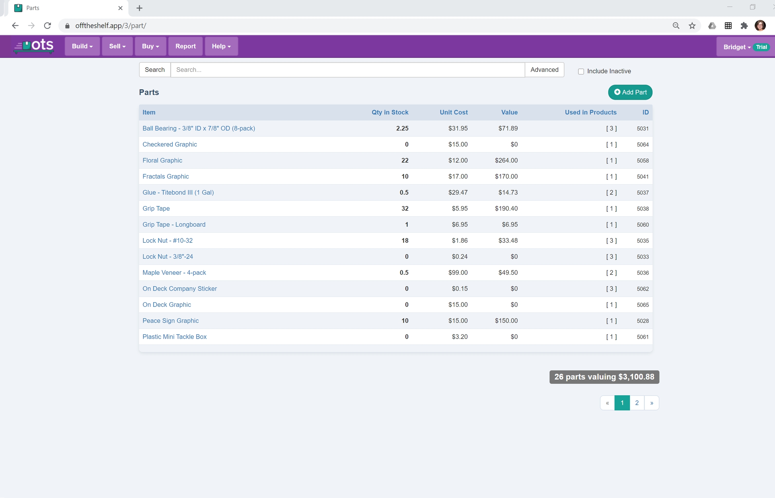
Task: Click into the Search text field
Action: (x=347, y=70)
